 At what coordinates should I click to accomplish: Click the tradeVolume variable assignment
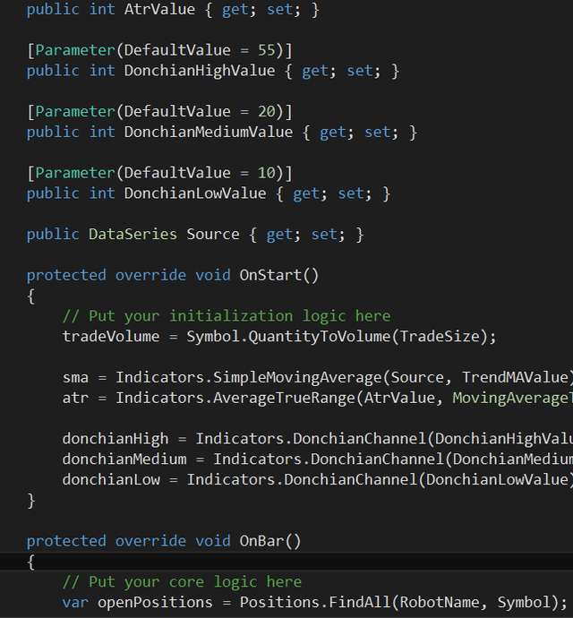pos(111,337)
